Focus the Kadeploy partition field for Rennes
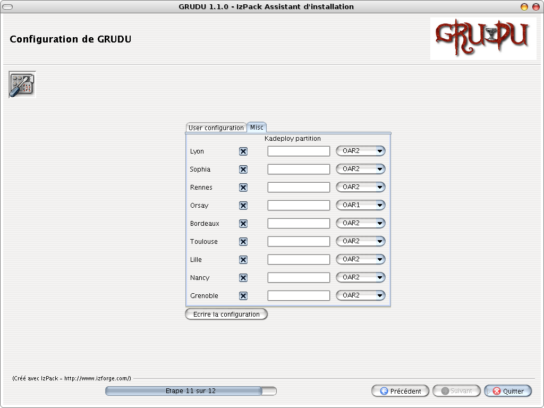The height and width of the screenshot is (408, 544). pos(299,188)
